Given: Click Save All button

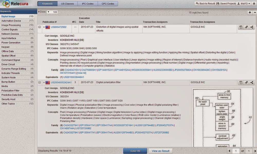Looking at the screenshot, I should pos(135,151).
